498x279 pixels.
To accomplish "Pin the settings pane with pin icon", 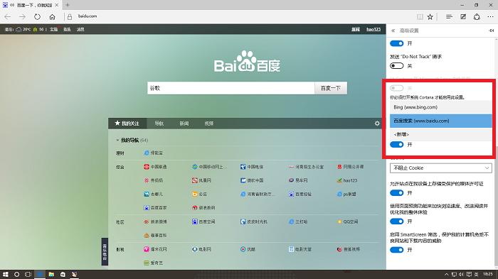I will 492,31.
